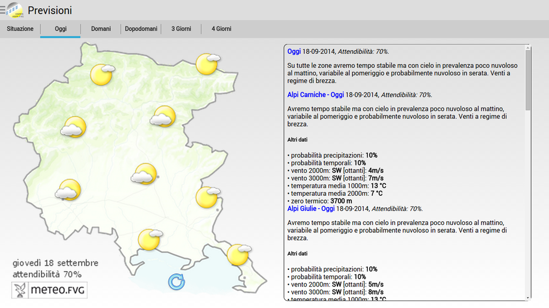The width and height of the screenshot is (549, 308).
Task: Open the hamburger menu beside the app logo
Action: tap(3, 10)
